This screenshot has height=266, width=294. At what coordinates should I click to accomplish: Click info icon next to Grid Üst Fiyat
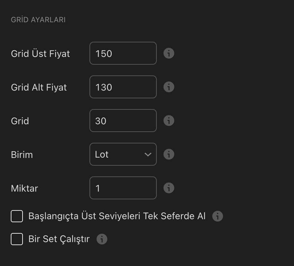point(169,53)
